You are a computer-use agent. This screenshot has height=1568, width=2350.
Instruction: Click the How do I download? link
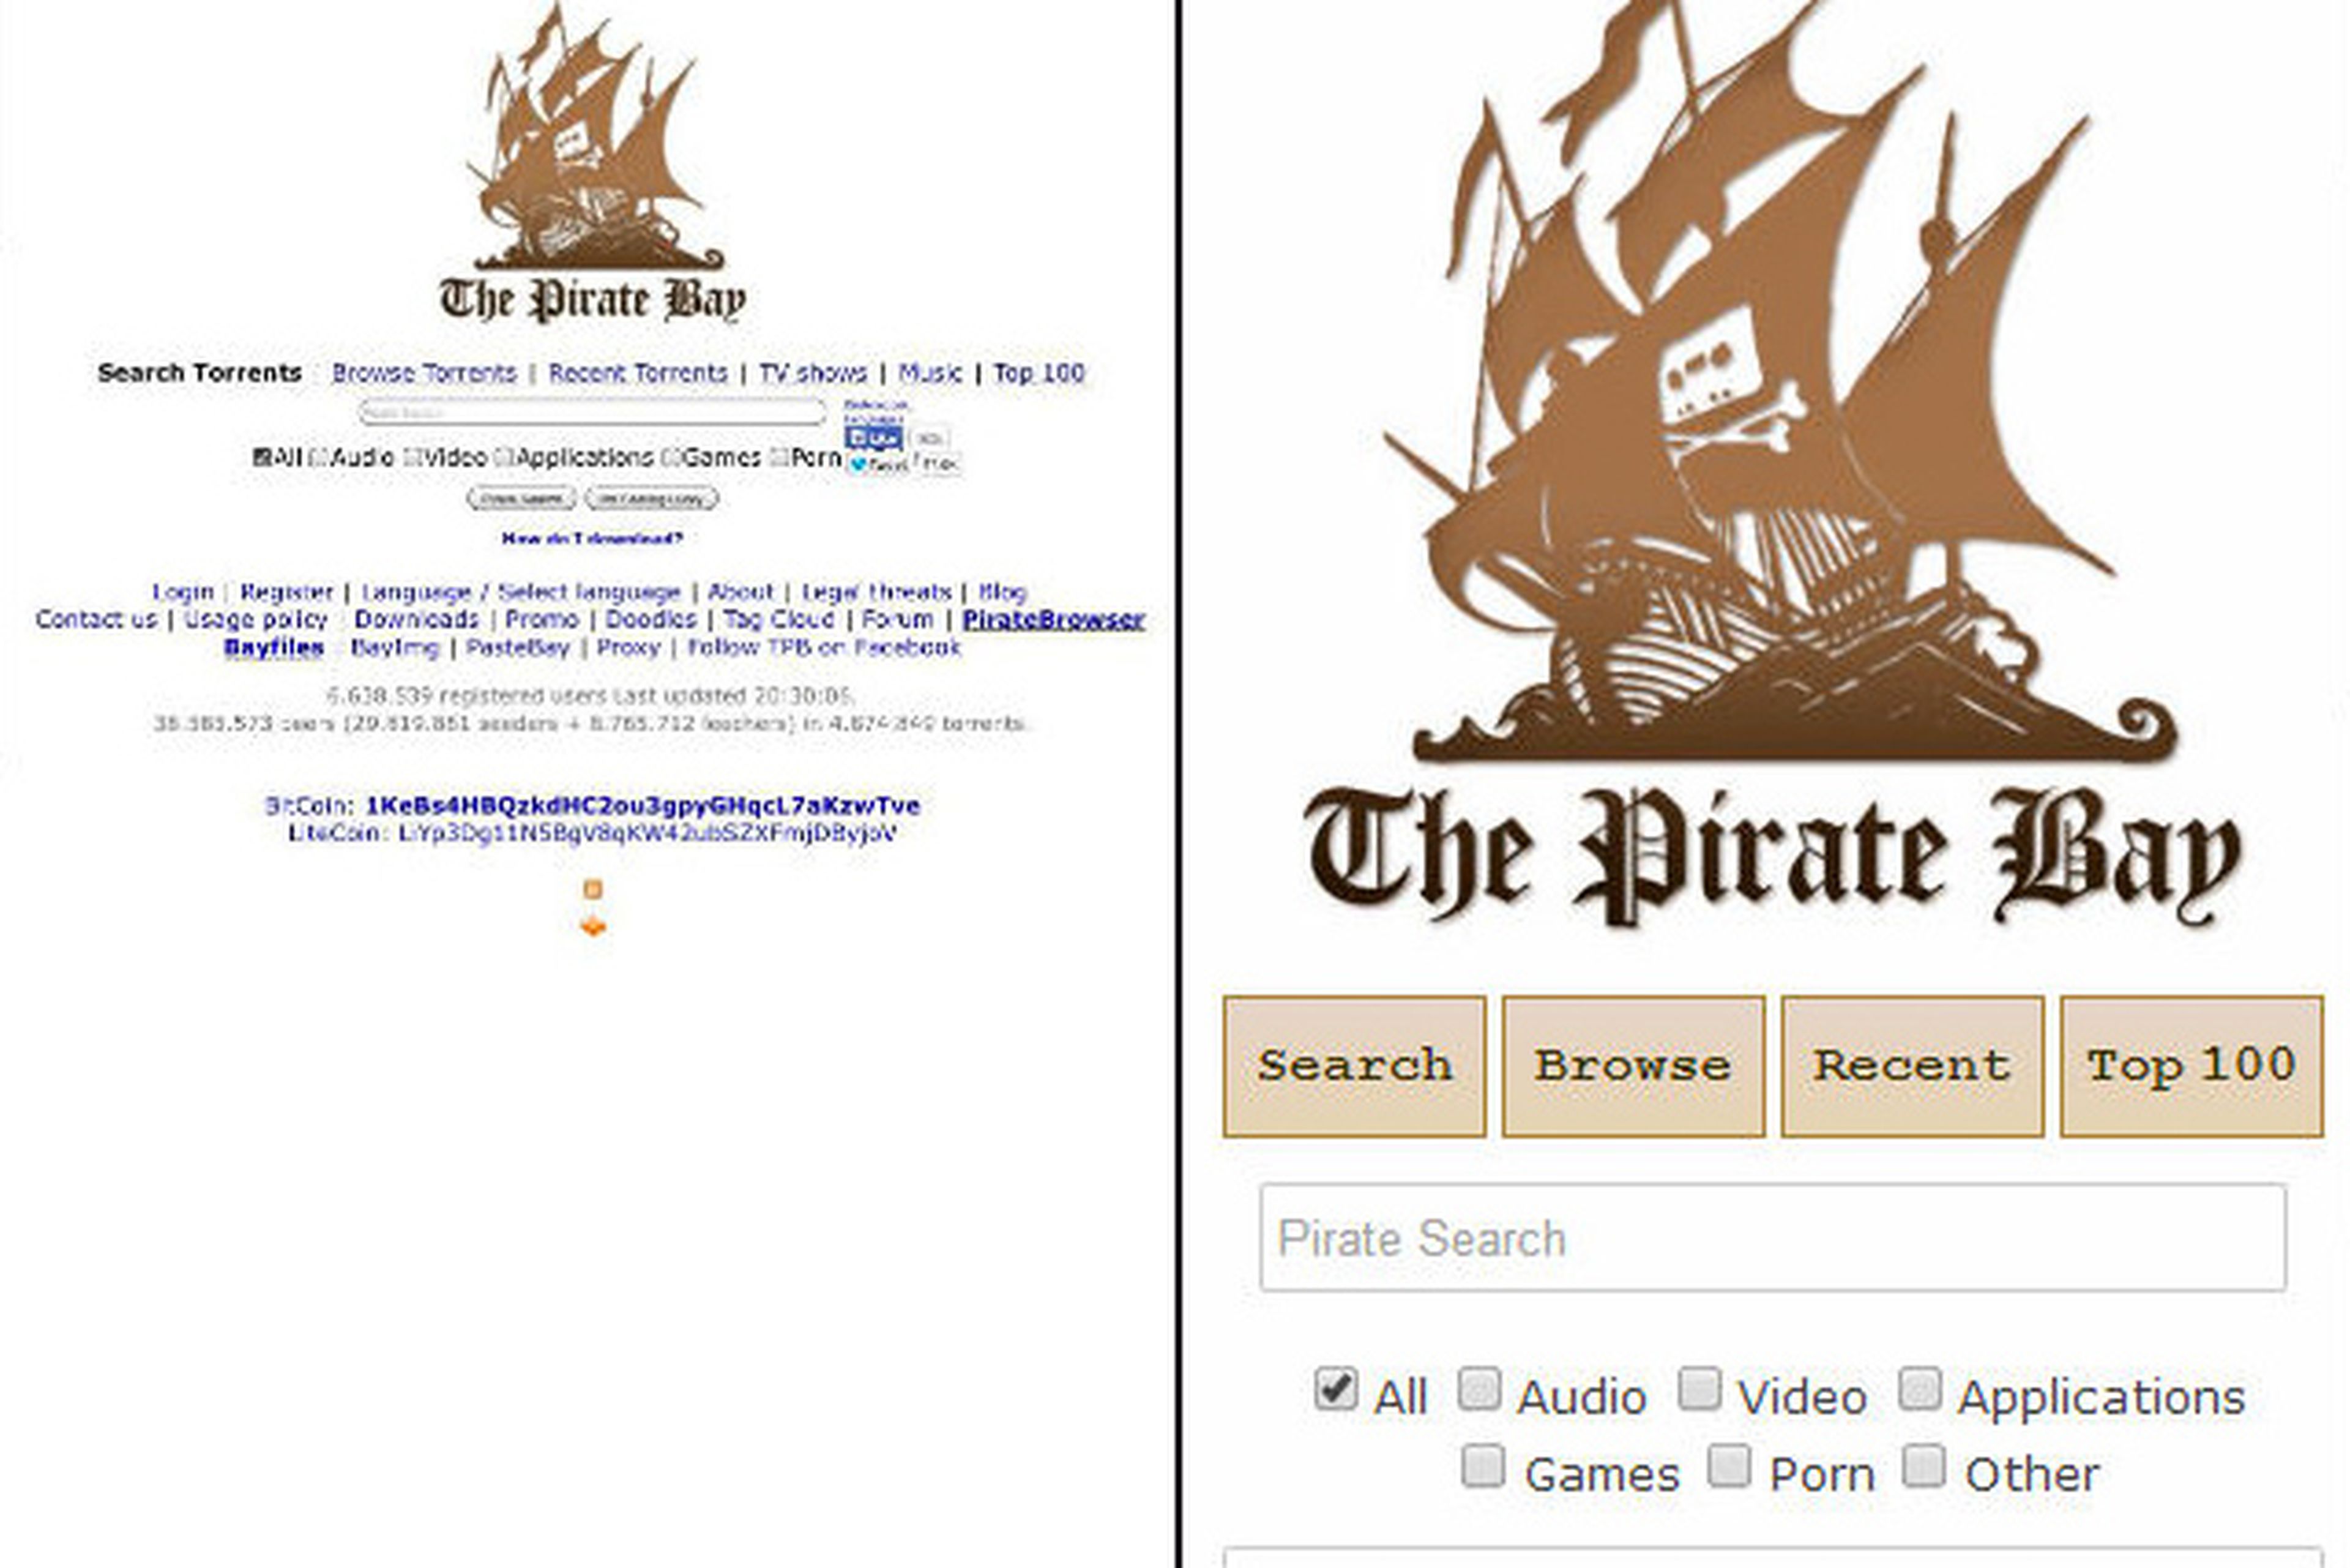(592, 539)
